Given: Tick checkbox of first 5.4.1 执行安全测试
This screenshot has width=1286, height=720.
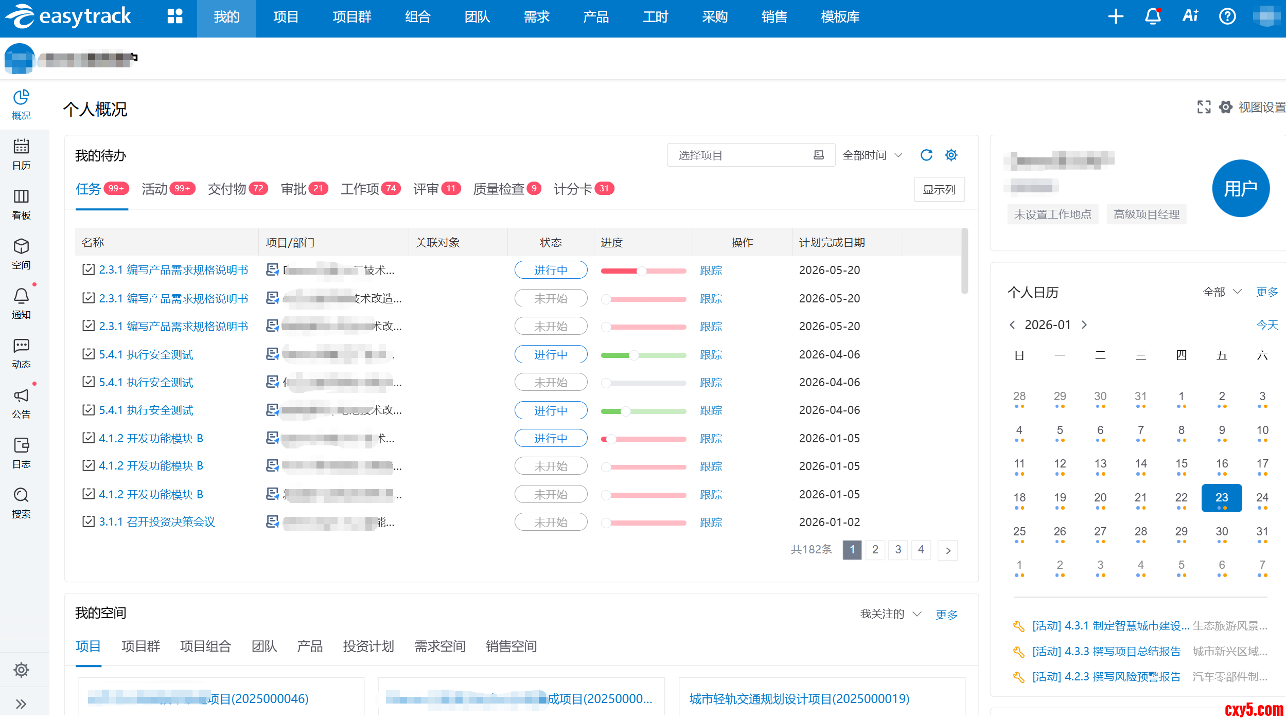Looking at the screenshot, I should pyautogui.click(x=89, y=354).
